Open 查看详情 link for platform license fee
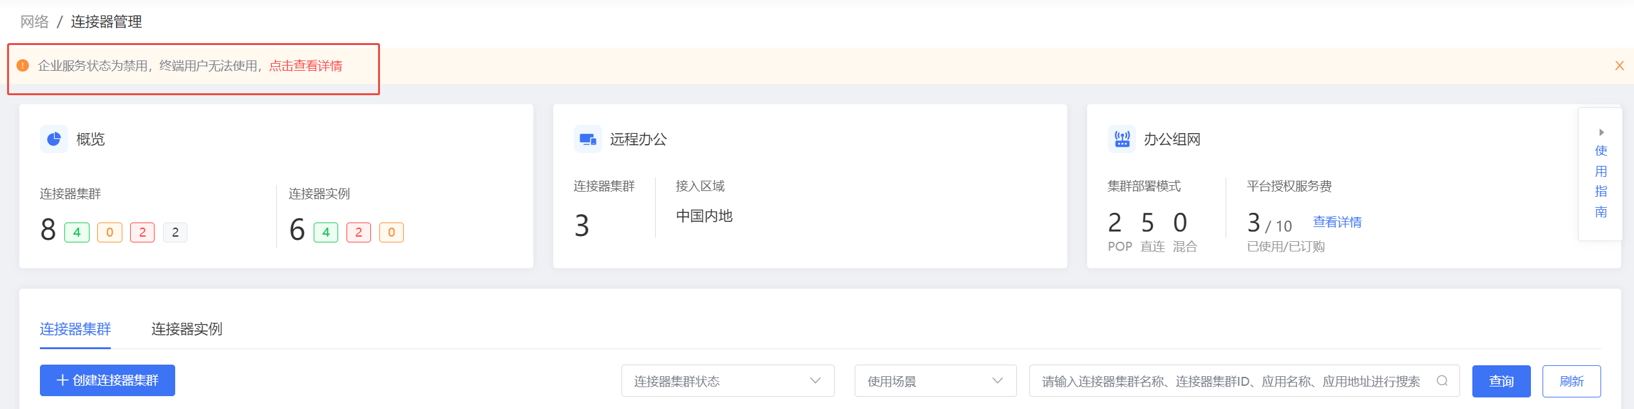Image resolution: width=1634 pixels, height=409 pixels. click(1337, 222)
